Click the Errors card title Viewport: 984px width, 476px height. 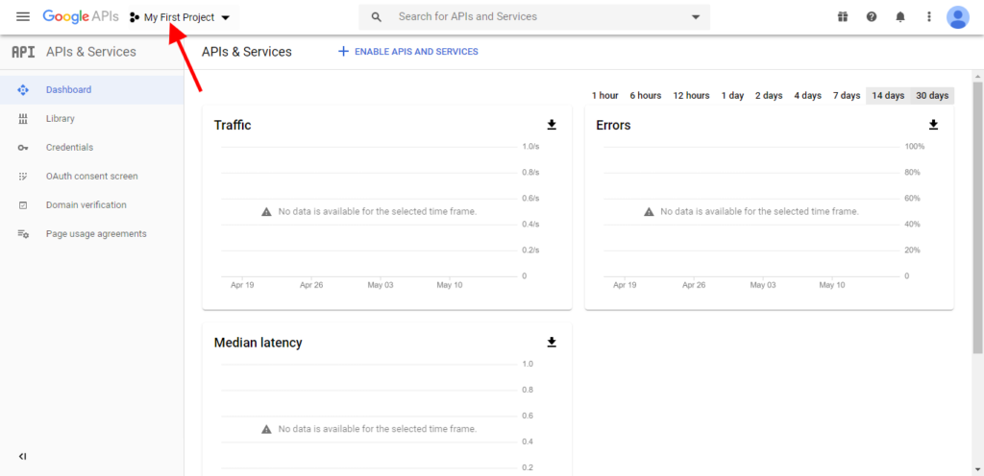point(613,126)
